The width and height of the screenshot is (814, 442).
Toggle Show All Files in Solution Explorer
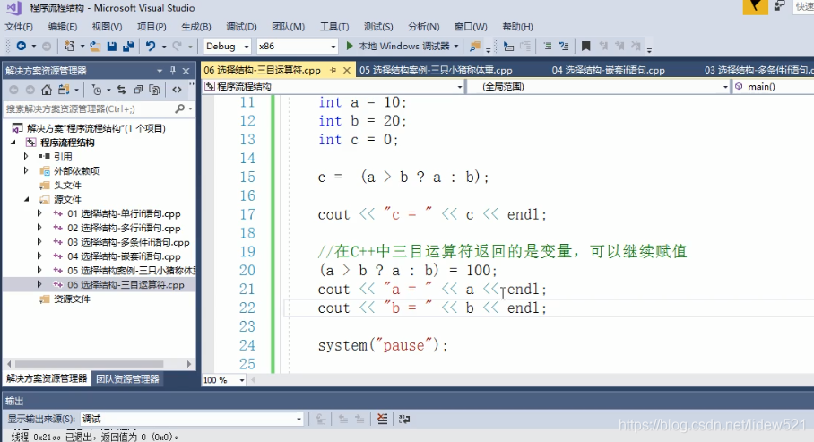click(x=154, y=90)
